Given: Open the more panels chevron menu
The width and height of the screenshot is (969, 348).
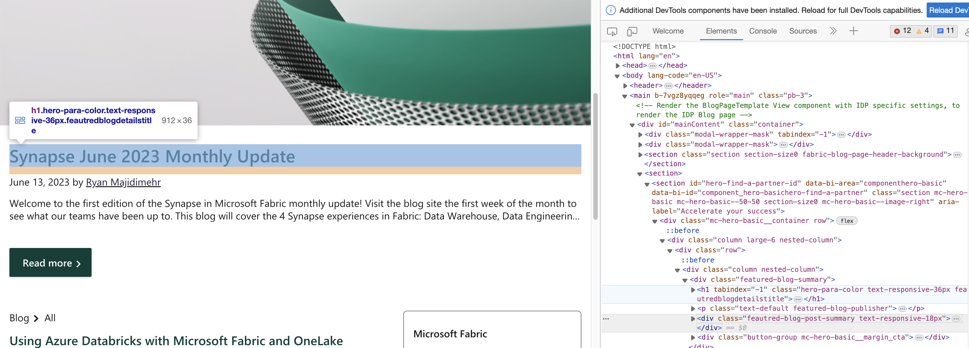Looking at the screenshot, I should coord(833,31).
